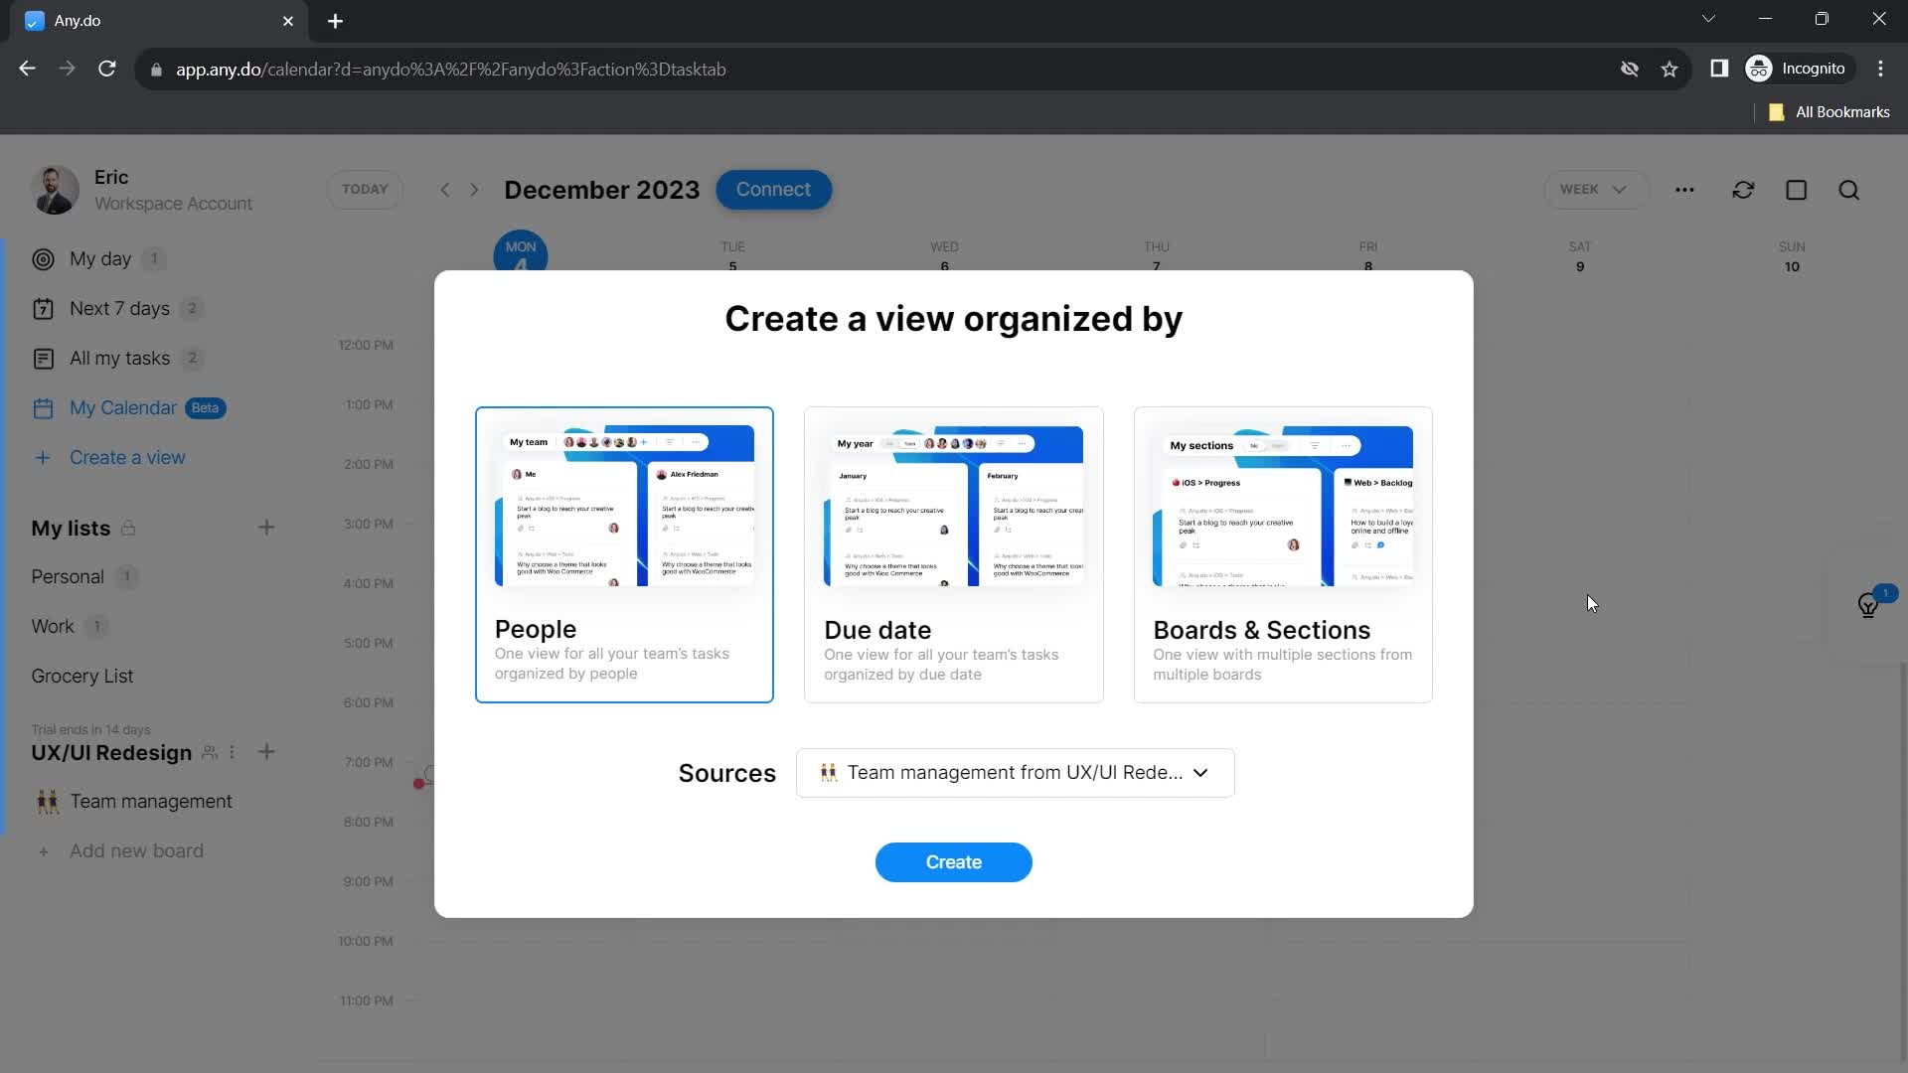Click the Connect button in header
This screenshot has height=1073, width=1908.
click(776, 190)
